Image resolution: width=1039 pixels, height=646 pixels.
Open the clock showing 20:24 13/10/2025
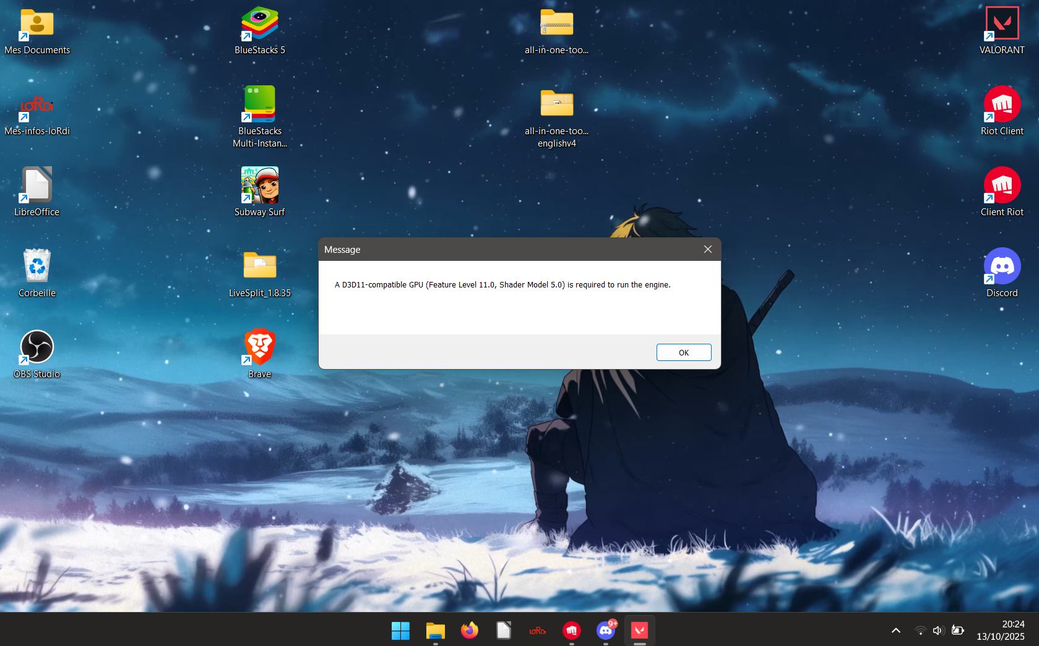(x=1001, y=631)
